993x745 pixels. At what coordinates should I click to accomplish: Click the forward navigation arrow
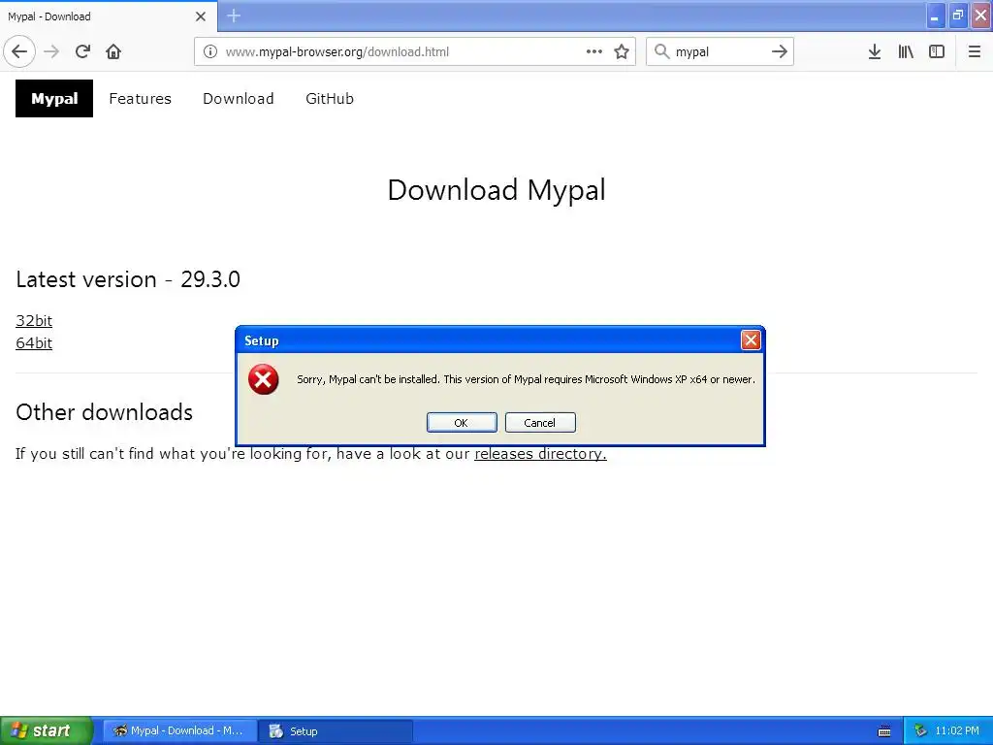[51, 51]
